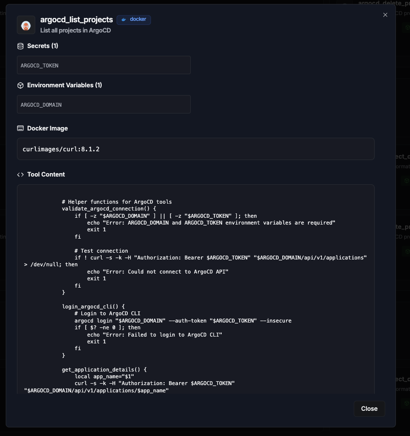The height and width of the screenshot is (436, 410).
Task: Close the dialog with the X icon
Action: [385, 15]
